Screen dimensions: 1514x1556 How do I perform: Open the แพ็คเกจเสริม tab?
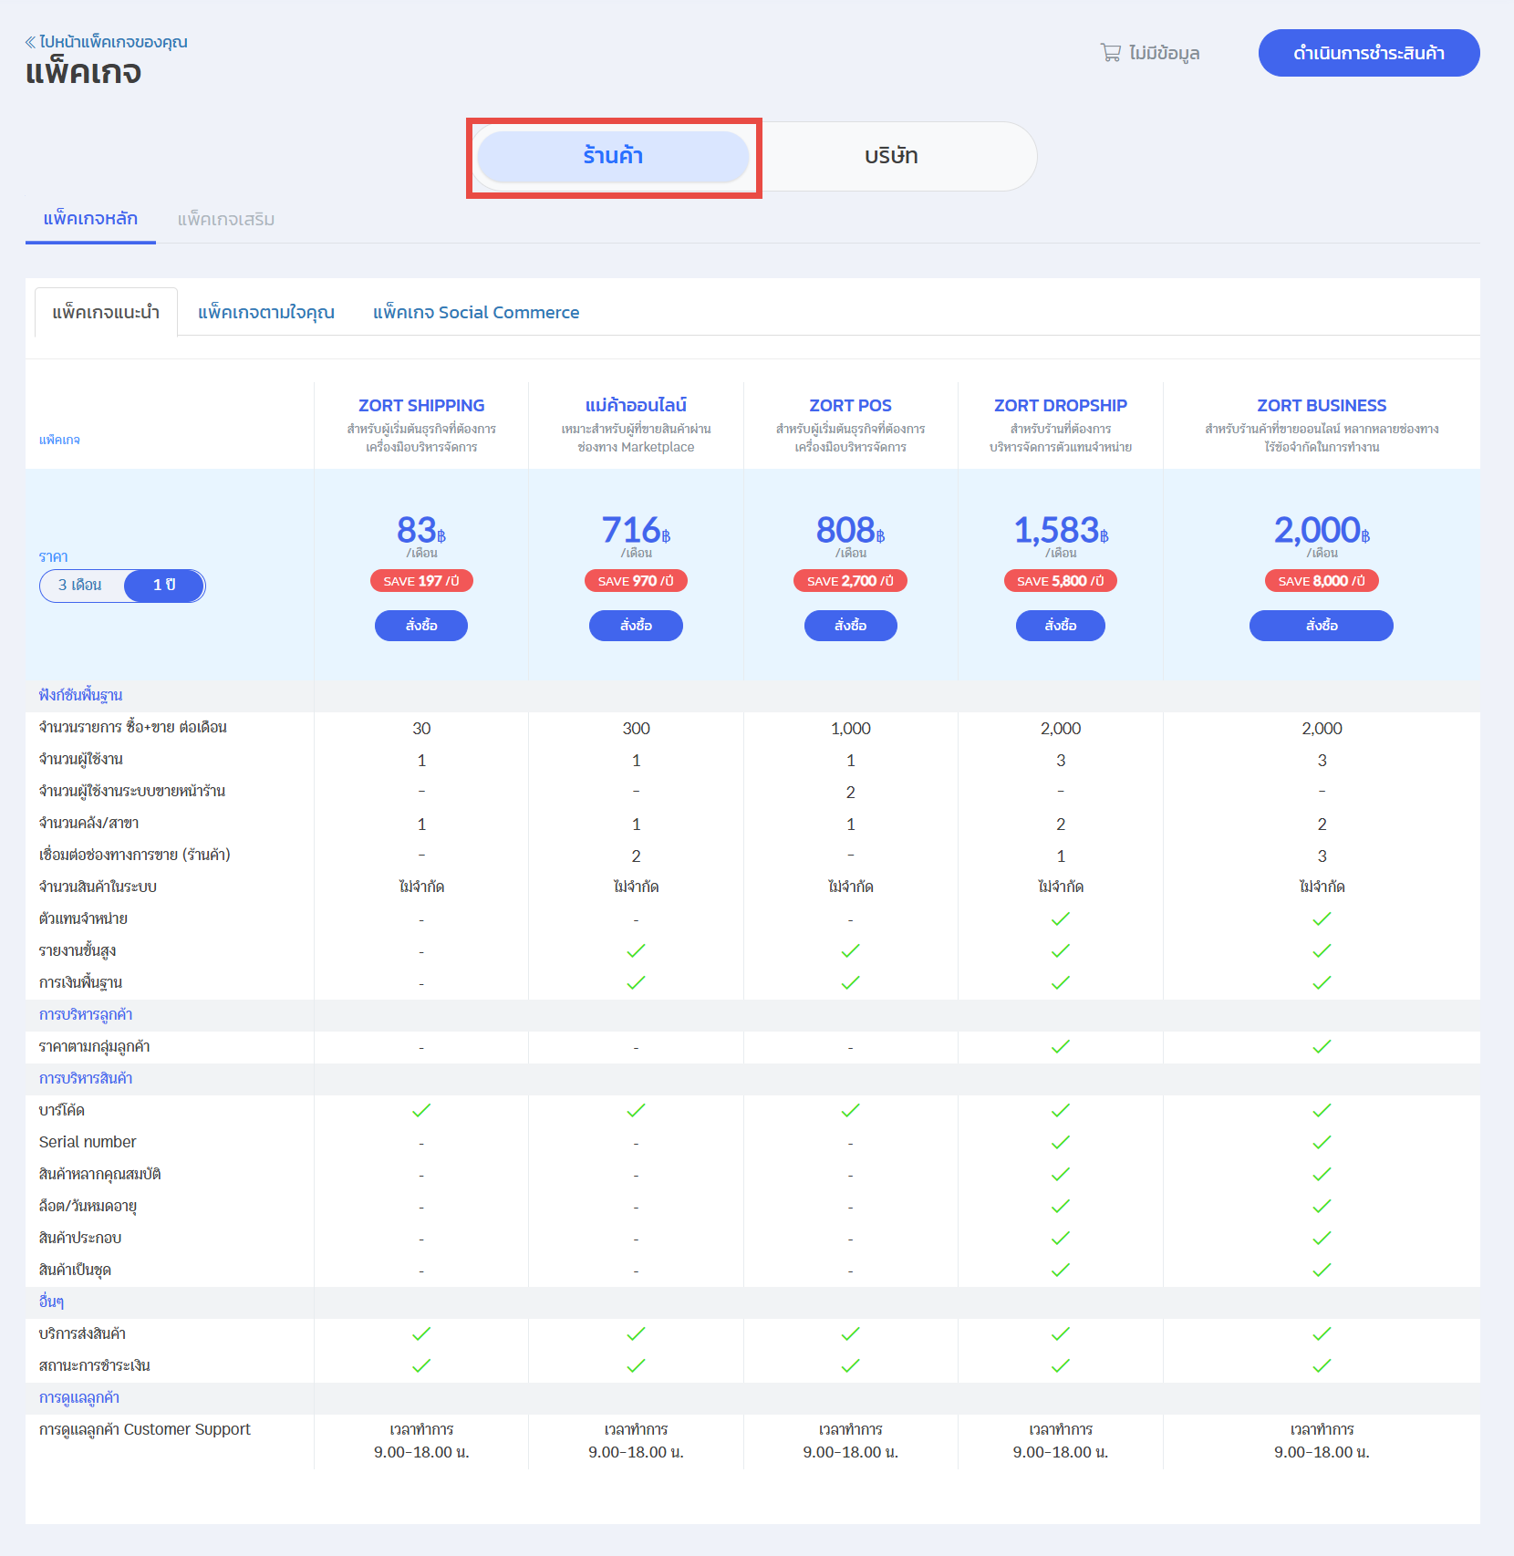pos(225,220)
